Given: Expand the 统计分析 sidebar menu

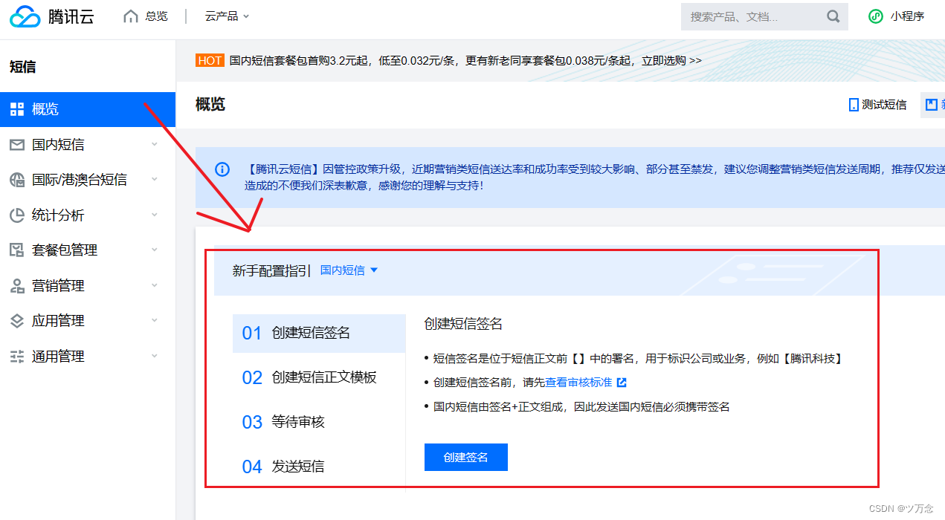Looking at the screenshot, I should click(155, 215).
